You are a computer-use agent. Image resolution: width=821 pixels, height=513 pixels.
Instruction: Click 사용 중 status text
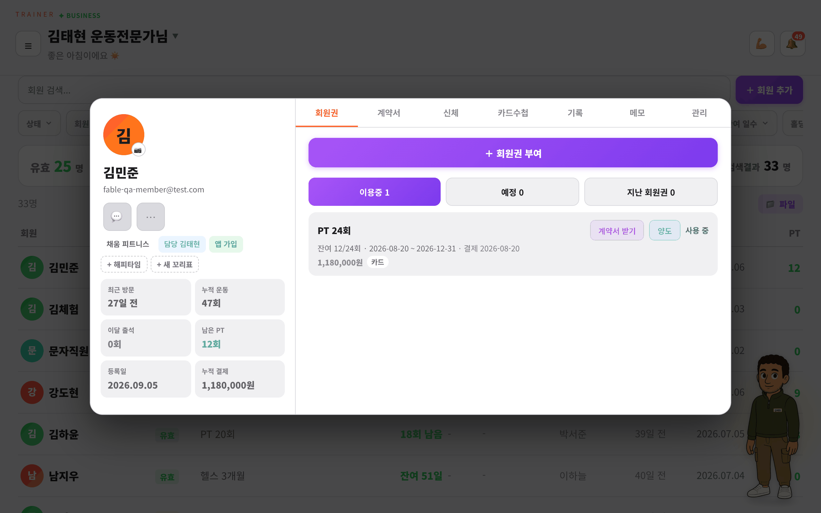pyautogui.click(x=697, y=231)
